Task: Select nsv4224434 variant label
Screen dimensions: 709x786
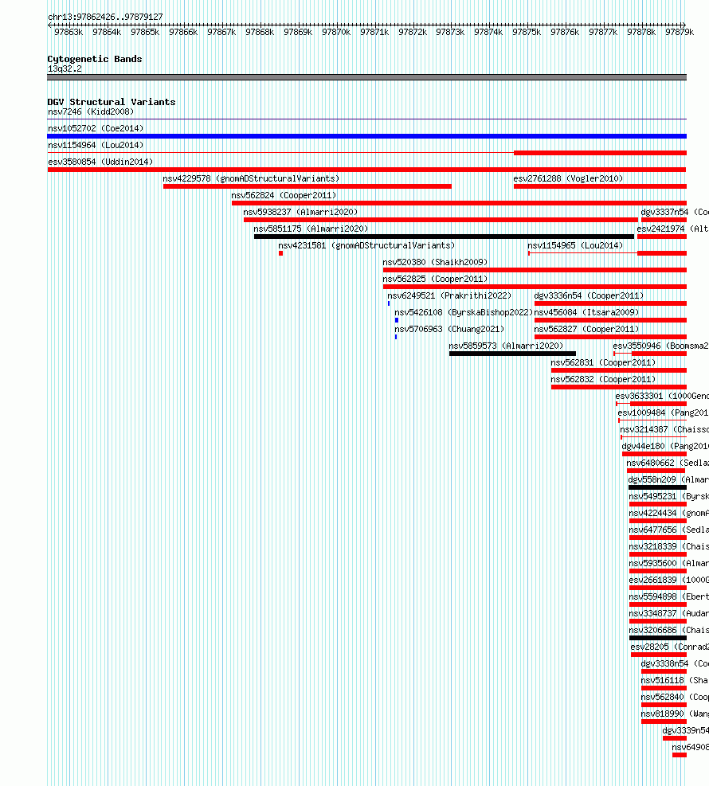Action: pos(669,514)
